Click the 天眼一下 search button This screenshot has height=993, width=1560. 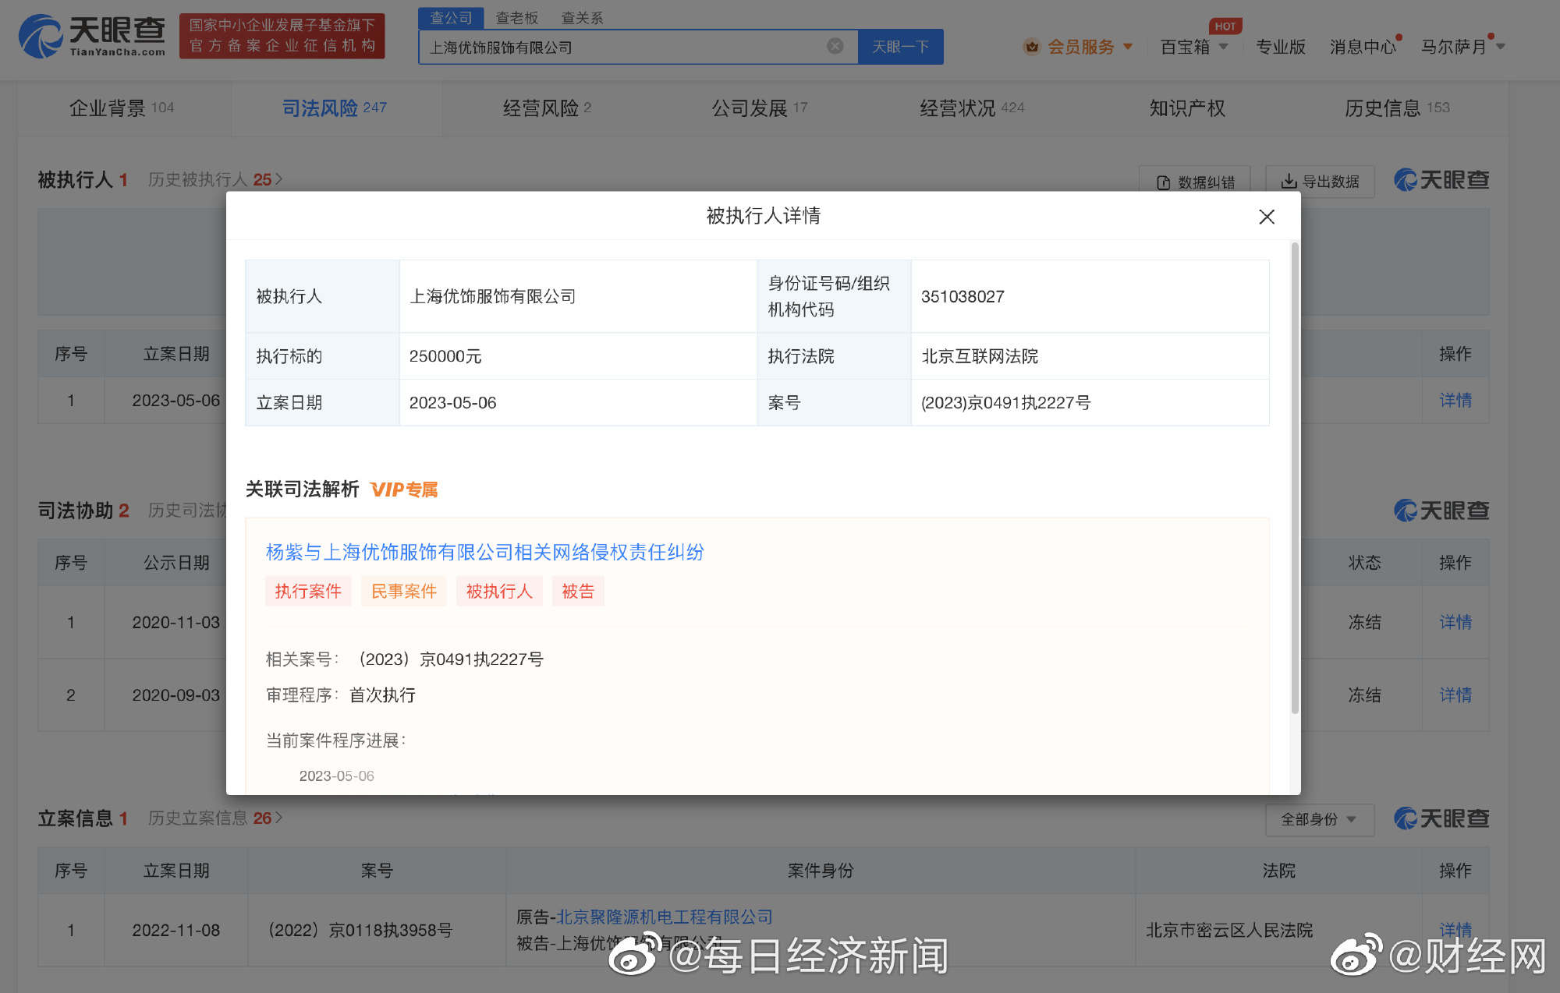(900, 47)
